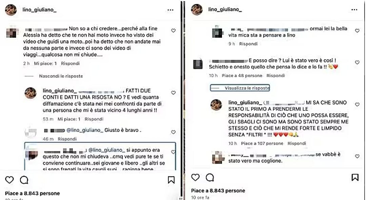The height and width of the screenshot is (200, 366).
Task: Like the 'MI SA CHE SONO STATO' reply
Action: (357, 105)
